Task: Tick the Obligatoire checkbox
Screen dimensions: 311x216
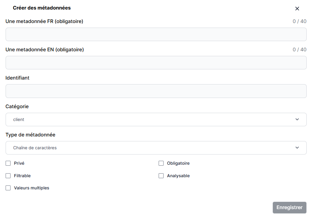Action: pos(161,163)
